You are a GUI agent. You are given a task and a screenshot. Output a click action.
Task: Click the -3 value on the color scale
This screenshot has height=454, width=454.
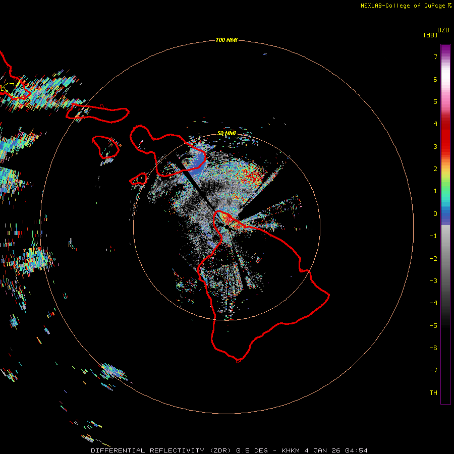point(433,281)
